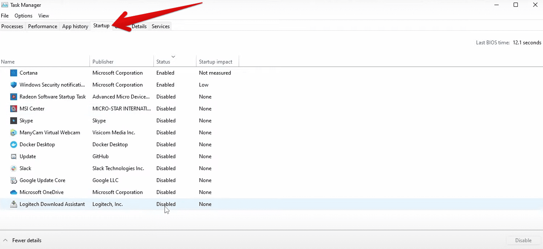Click the ManyCam Virtual Webcam icon

(13, 133)
